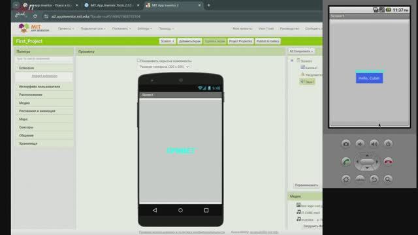The image size is (418, 235).
Task: Click the site info icon in address bar
Action: point(46,16)
